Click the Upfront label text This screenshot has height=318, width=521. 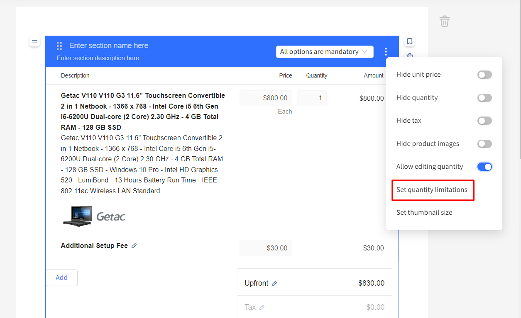pyautogui.click(x=257, y=284)
